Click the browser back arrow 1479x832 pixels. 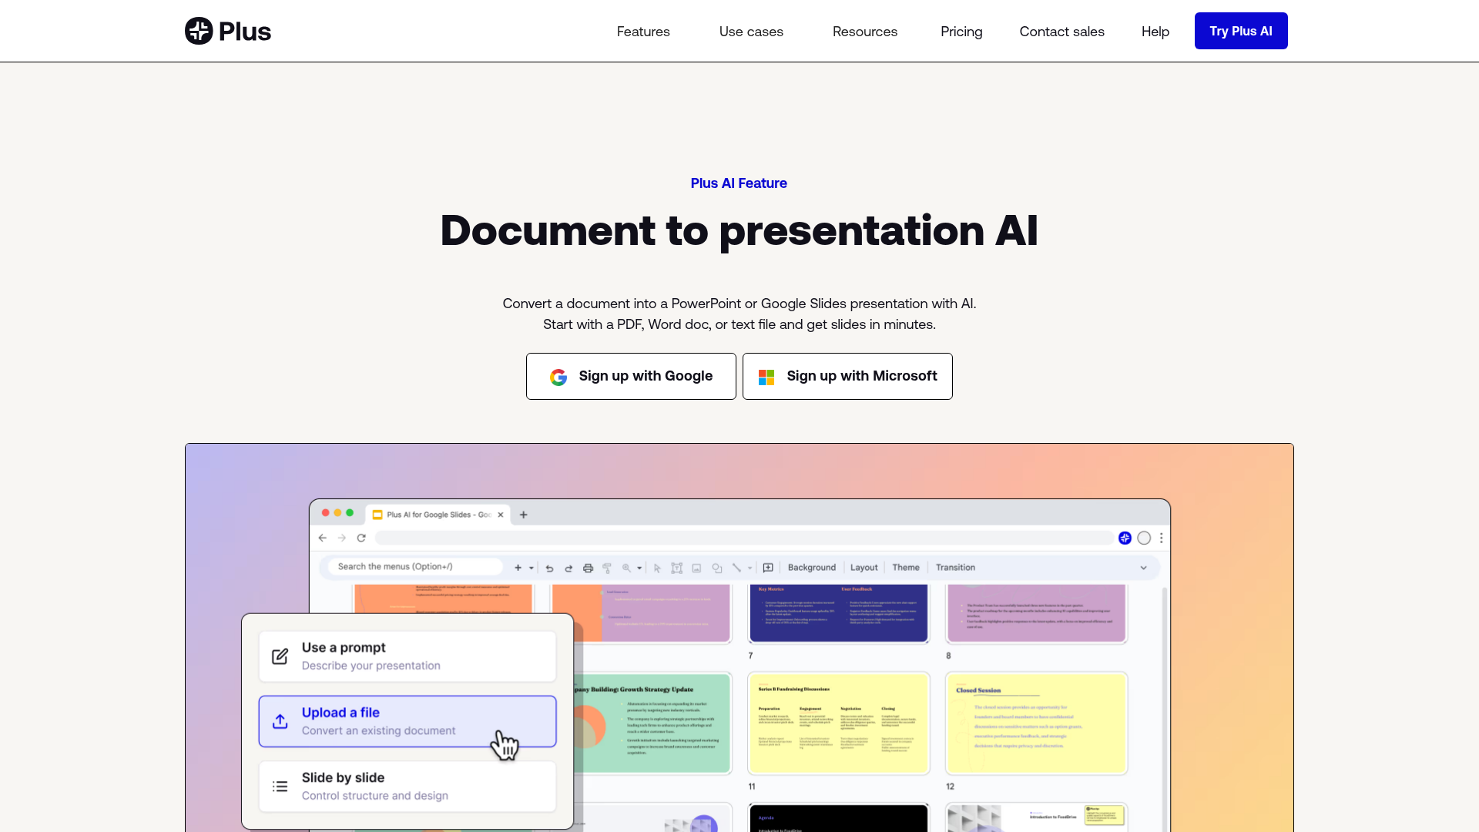(323, 538)
